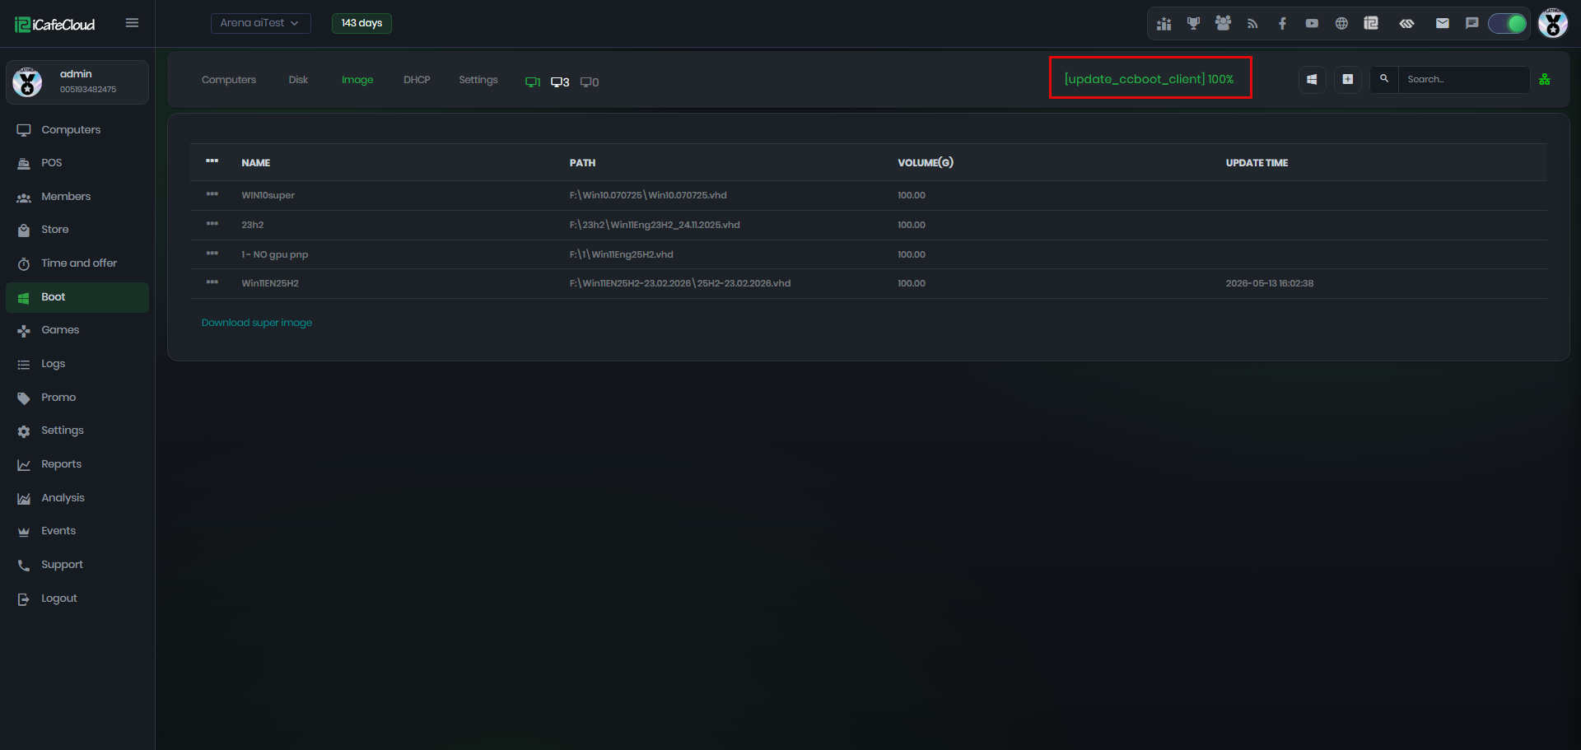
Task: Open the options menu for 23h2 row
Action: coord(212,224)
